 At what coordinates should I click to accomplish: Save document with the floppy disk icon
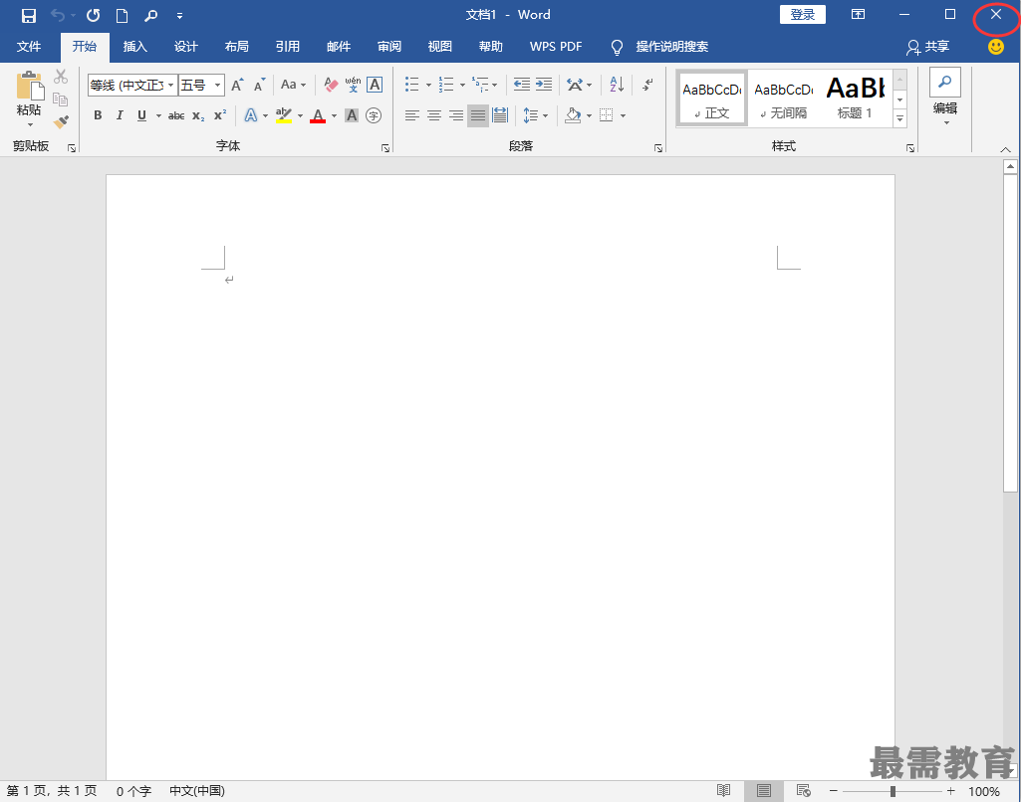point(29,16)
